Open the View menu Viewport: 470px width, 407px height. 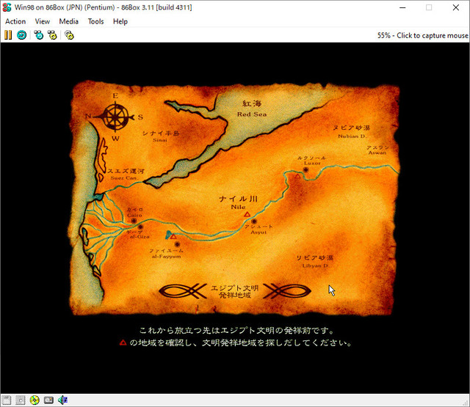click(x=43, y=21)
